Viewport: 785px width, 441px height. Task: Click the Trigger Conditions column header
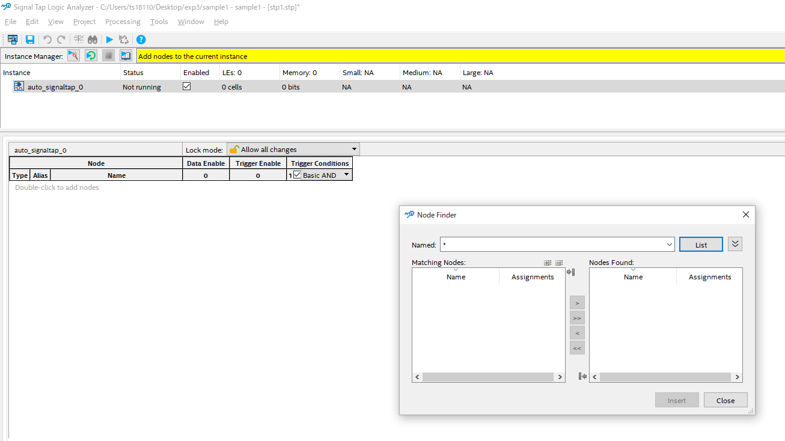point(320,163)
